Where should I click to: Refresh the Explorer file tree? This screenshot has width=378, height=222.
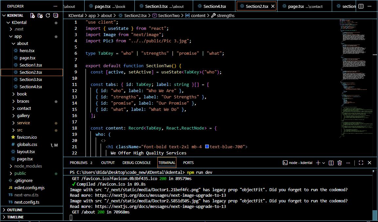[x=48, y=15]
